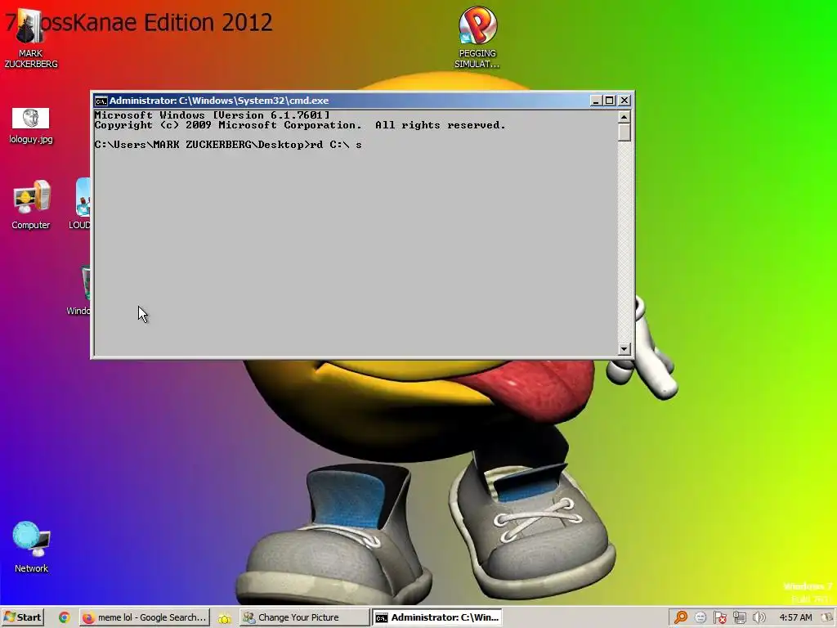The height and width of the screenshot is (628, 837).
Task: Click the troll face tray icon
Action: coord(700,617)
